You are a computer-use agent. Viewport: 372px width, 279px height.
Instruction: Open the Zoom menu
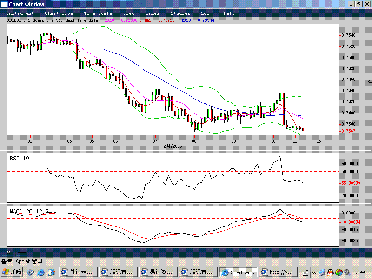tap(206, 13)
